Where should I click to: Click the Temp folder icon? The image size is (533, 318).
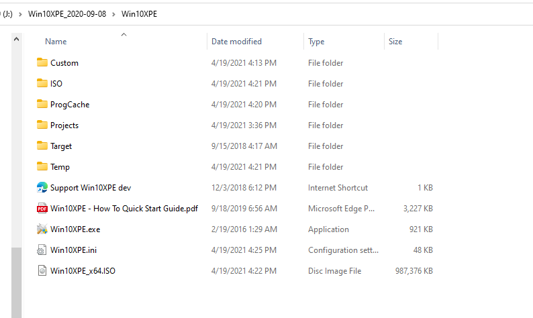coord(42,167)
